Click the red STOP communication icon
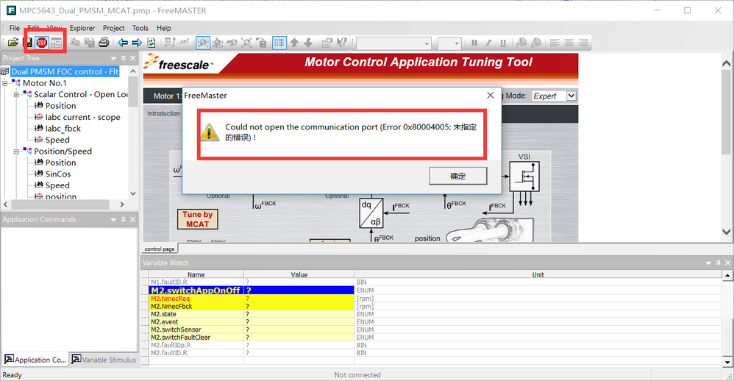This screenshot has width=734, height=381. (x=42, y=43)
